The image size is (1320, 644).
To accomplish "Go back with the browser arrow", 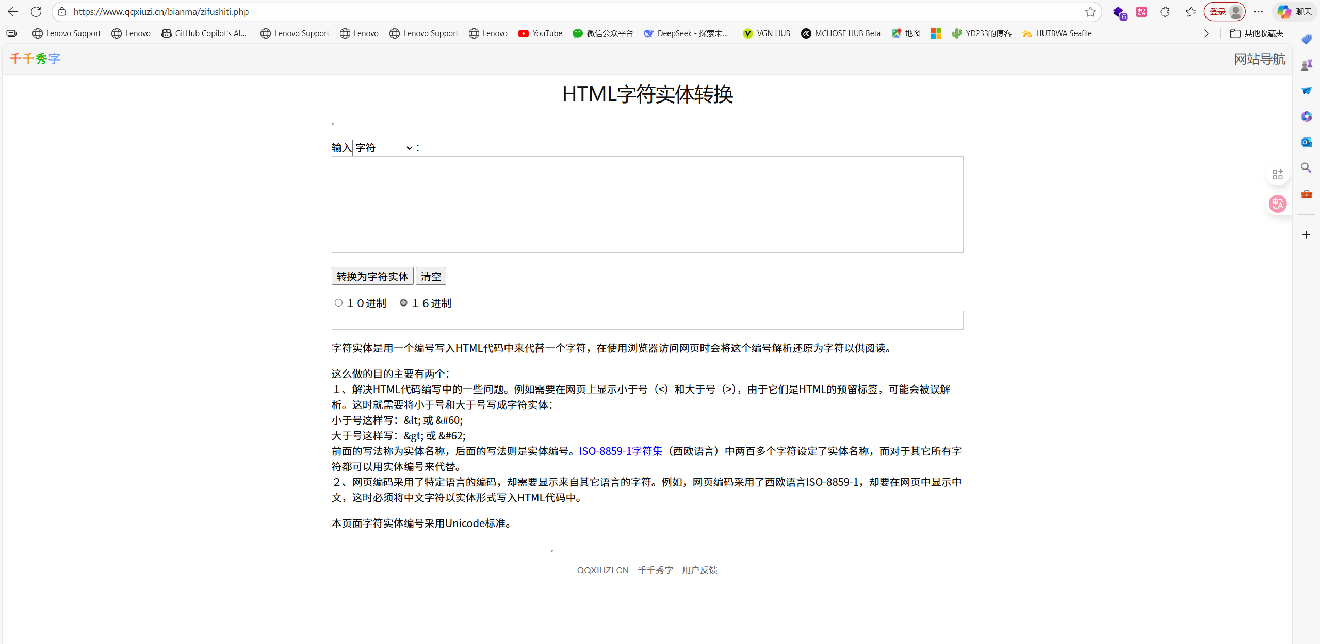I will (13, 11).
